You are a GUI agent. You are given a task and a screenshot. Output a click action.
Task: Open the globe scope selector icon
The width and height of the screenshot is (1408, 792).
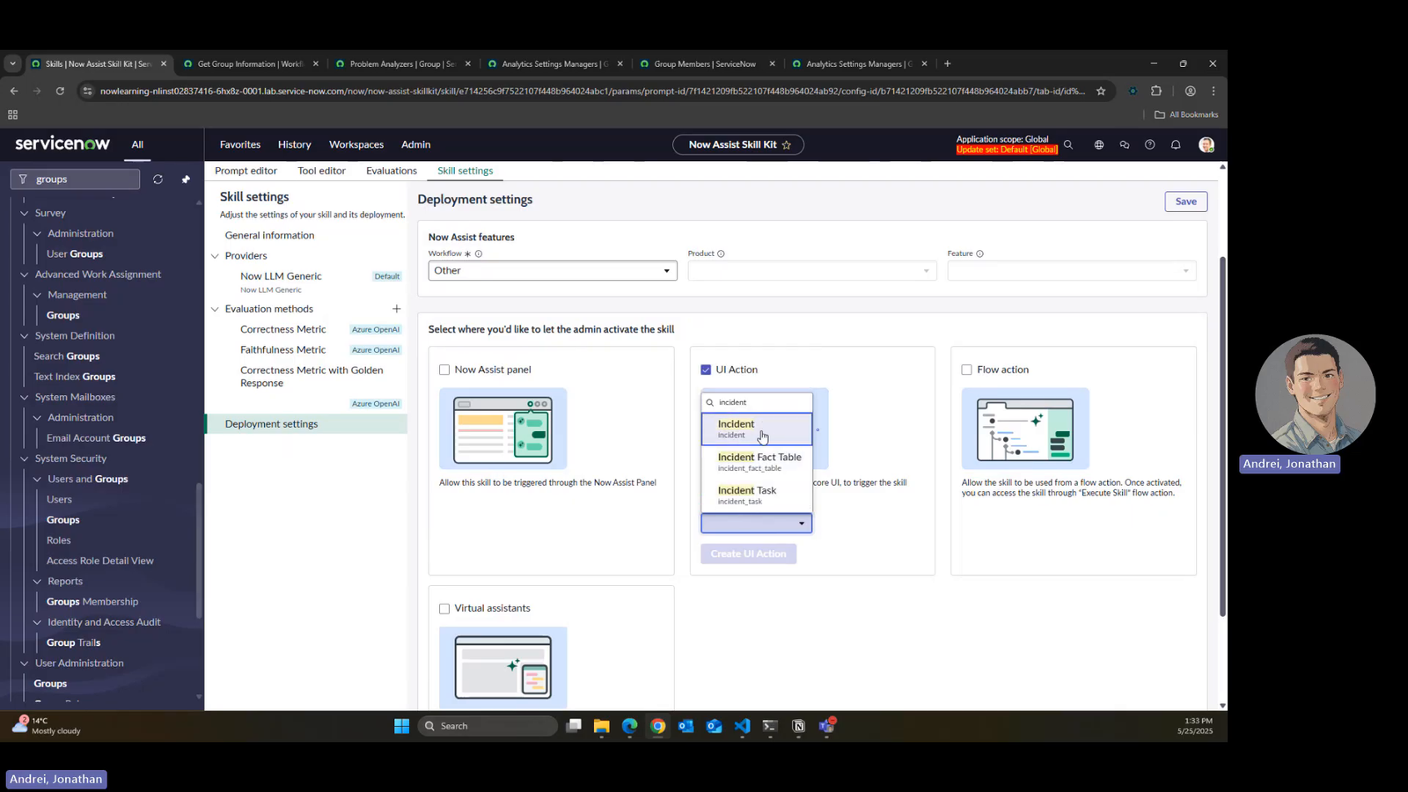click(1099, 144)
